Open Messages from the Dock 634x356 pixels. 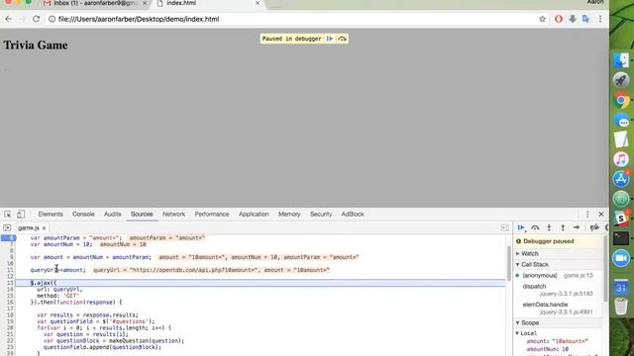tap(621, 120)
